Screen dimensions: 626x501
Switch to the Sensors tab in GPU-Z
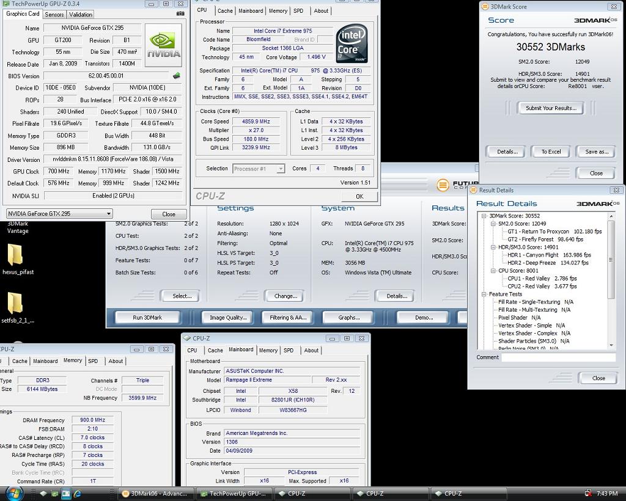54,15
